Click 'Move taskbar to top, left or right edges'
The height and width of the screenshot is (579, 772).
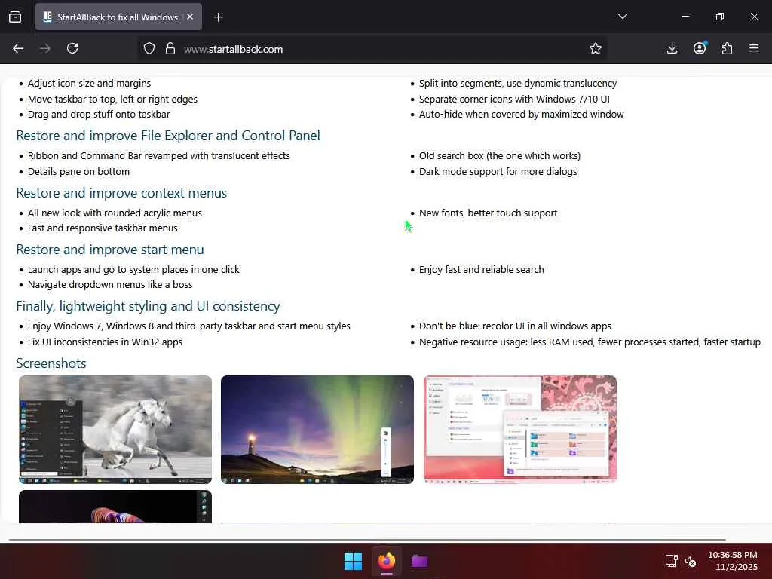click(113, 99)
